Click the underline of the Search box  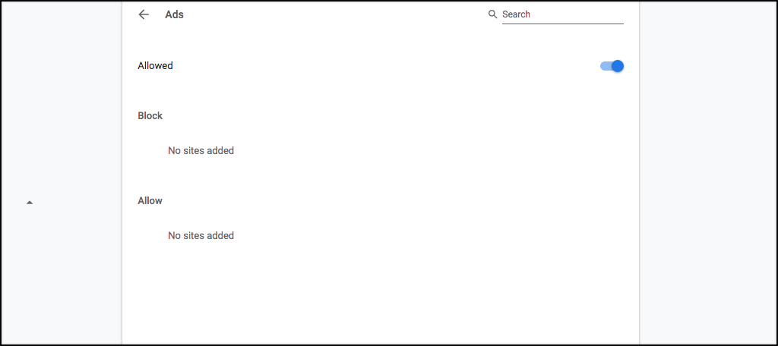point(562,24)
